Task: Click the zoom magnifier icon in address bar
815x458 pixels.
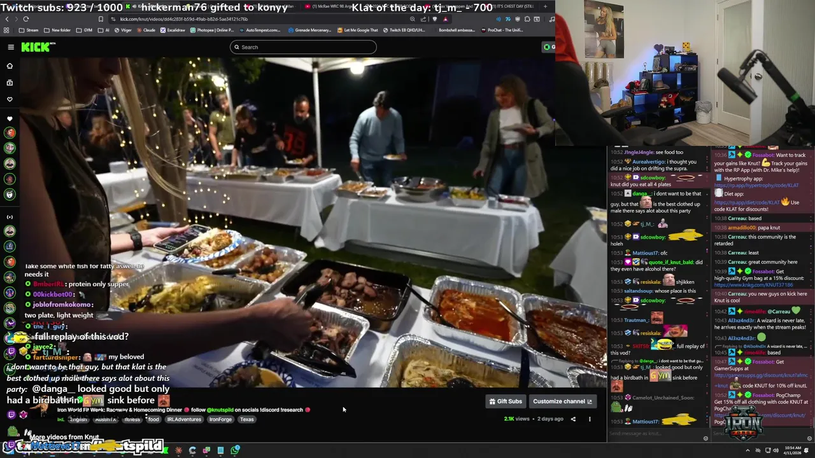Action: (x=413, y=19)
